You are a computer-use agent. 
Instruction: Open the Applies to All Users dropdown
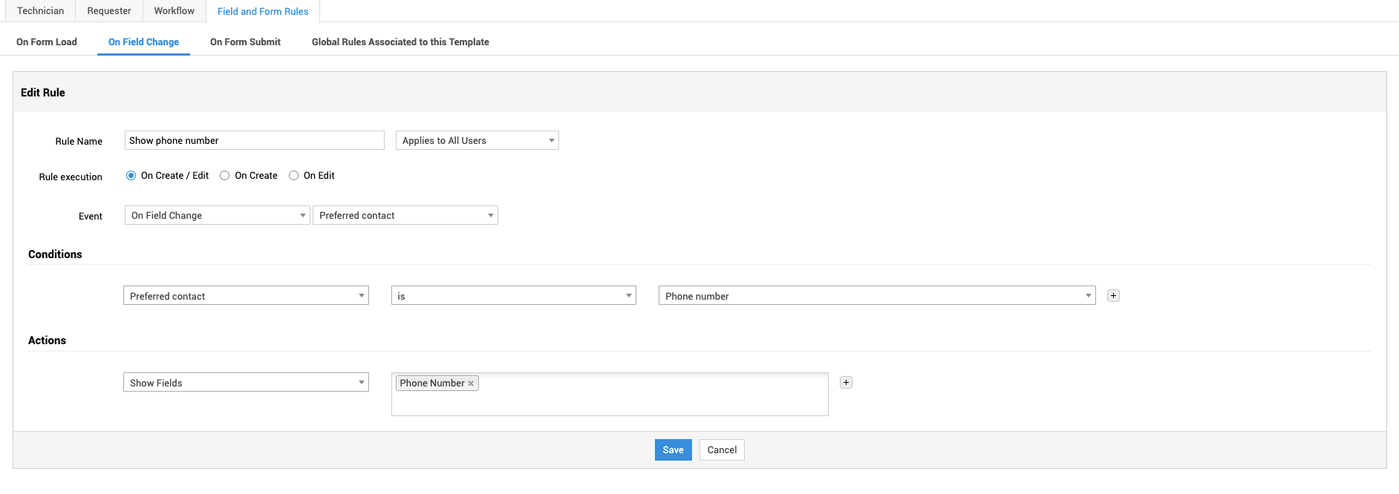[x=477, y=140]
